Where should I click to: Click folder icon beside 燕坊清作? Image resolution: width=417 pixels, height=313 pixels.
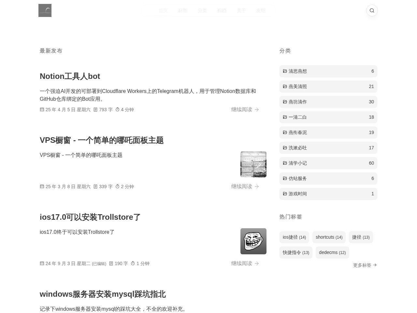tap(285, 102)
